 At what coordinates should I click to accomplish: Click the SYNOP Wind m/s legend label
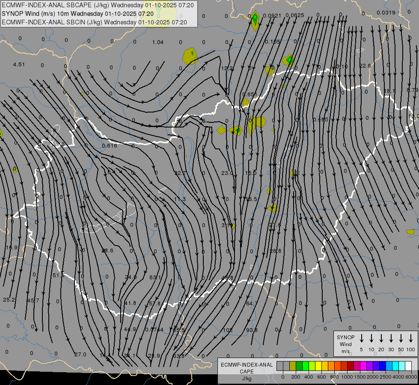click(346, 344)
